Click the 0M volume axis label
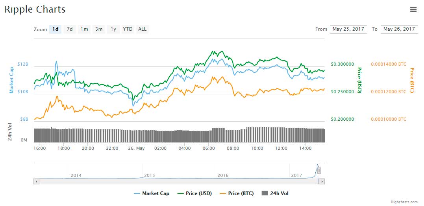This screenshot has height=206, width=424. (24, 140)
